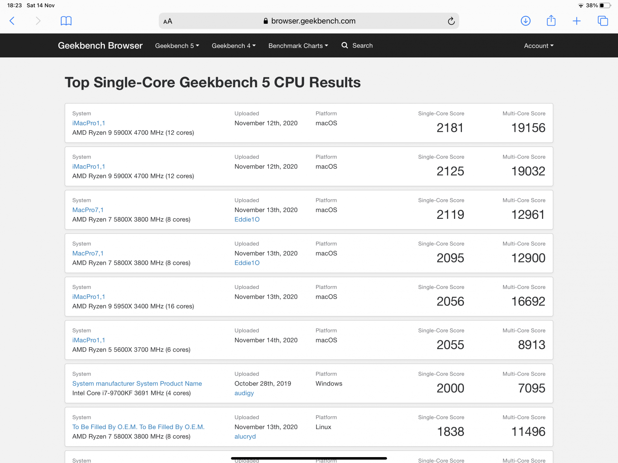
Task: Click the Search link in the navbar
Action: click(x=362, y=46)
